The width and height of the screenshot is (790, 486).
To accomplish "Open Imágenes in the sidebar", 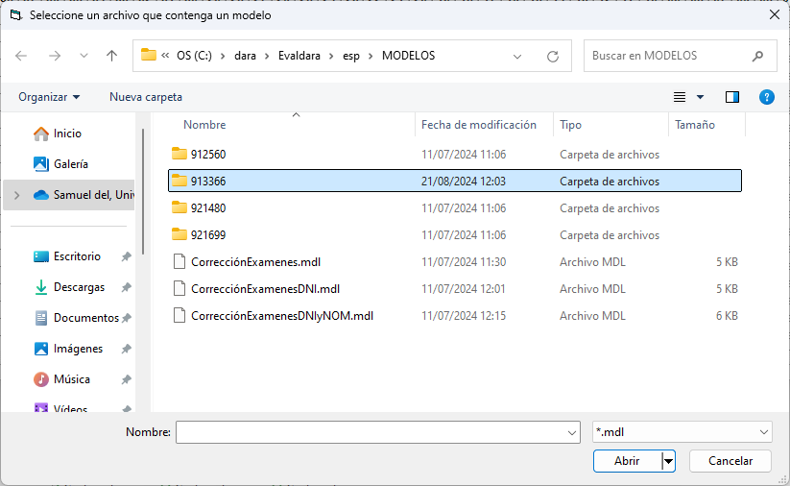I will (x=68, y=349).
